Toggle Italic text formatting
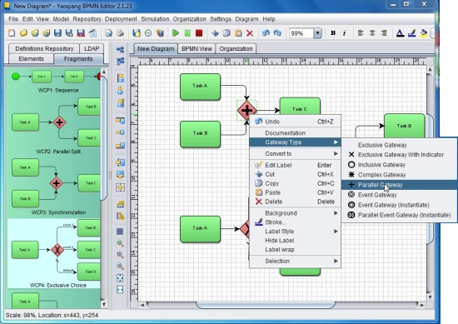Viewport: 458px width, 324px height. point(345,33)
